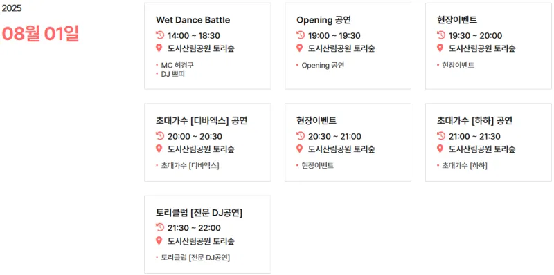Open 초대가수 [디바엑스] 공연 title
The image size is (554, 275).
(202, 121)
